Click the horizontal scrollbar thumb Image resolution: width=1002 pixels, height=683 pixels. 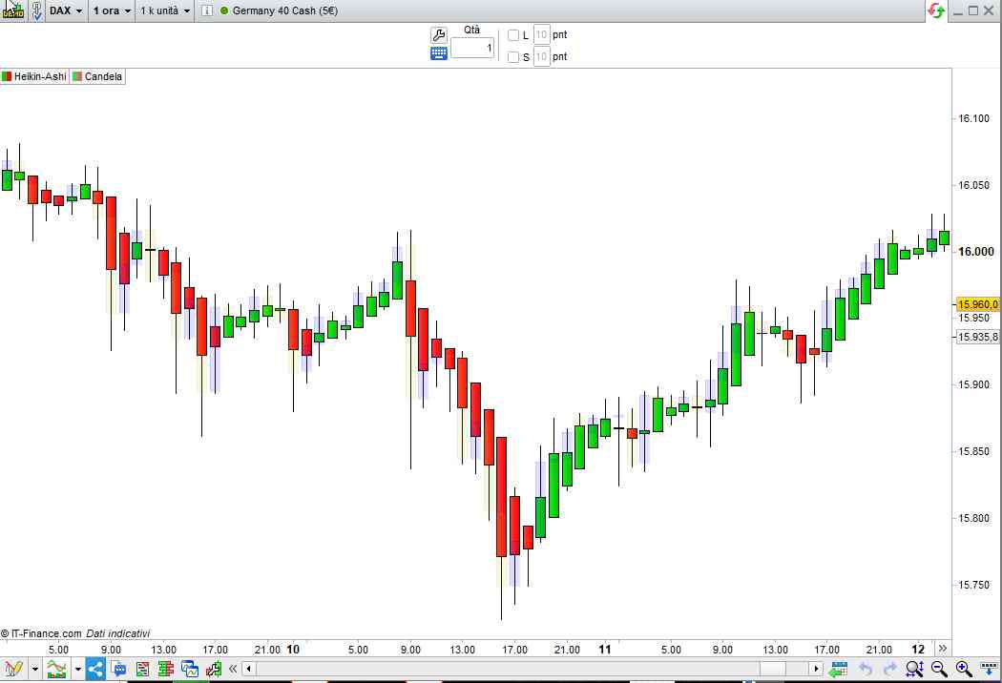pyautogui.click(x=773, y=669)
